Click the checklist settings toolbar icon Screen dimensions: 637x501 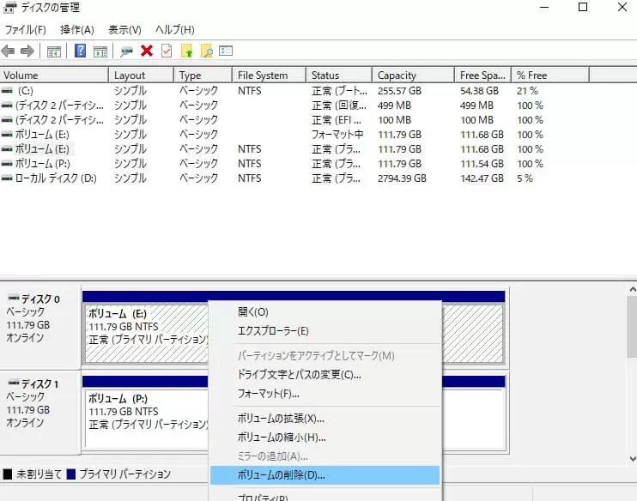(x=226, y=51)
